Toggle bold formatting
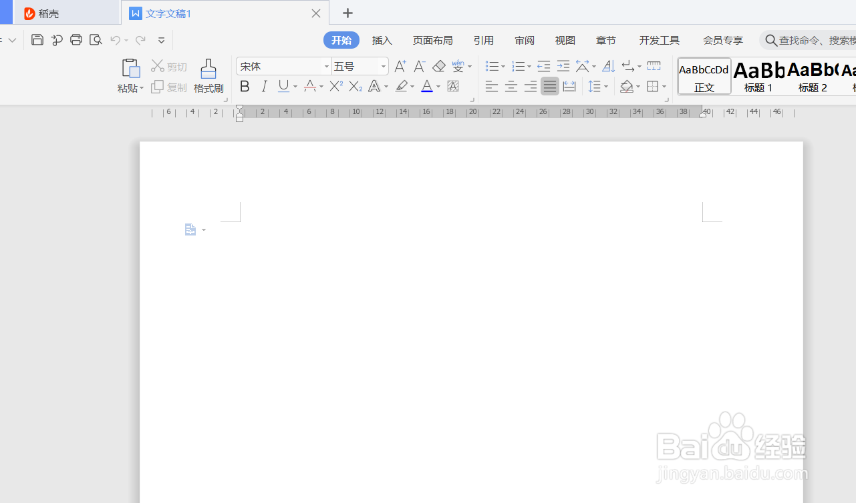This screenshot has width=856, height=503. 245,86
